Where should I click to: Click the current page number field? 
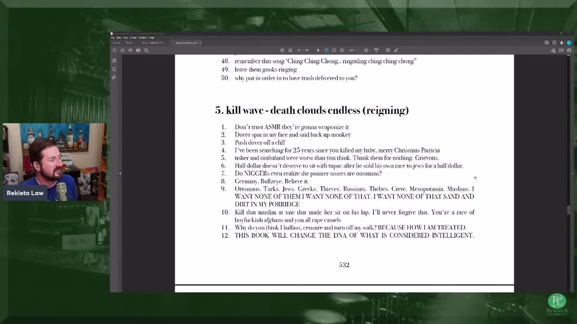point(299,50)
